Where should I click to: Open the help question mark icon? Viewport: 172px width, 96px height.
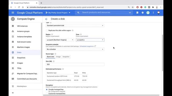(142, 13)
